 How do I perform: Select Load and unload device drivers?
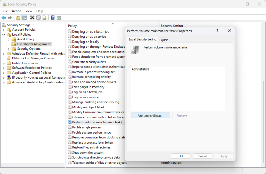(x=94, y=82)
